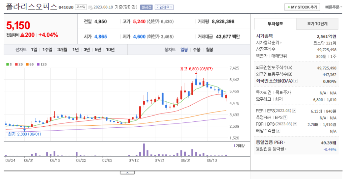Open the 시가총액순위 link

click(x=269, y=43)
